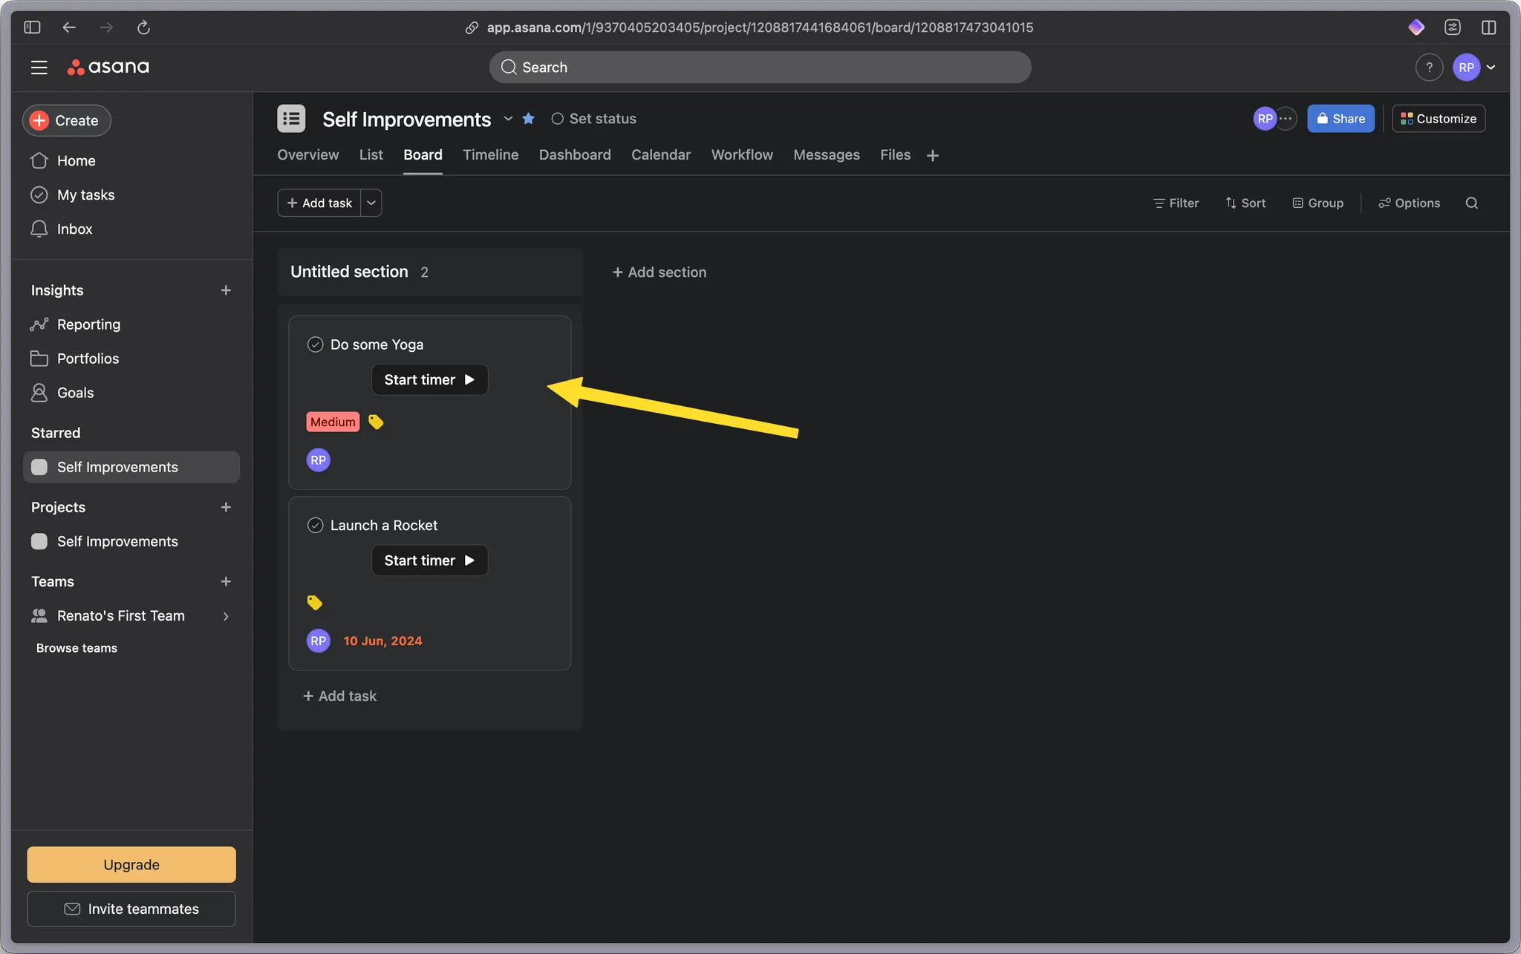The height and width of the screenshot is (954, 1521).
Task: Mark Do some Yoga task complete
Action: tap(315, 344)
